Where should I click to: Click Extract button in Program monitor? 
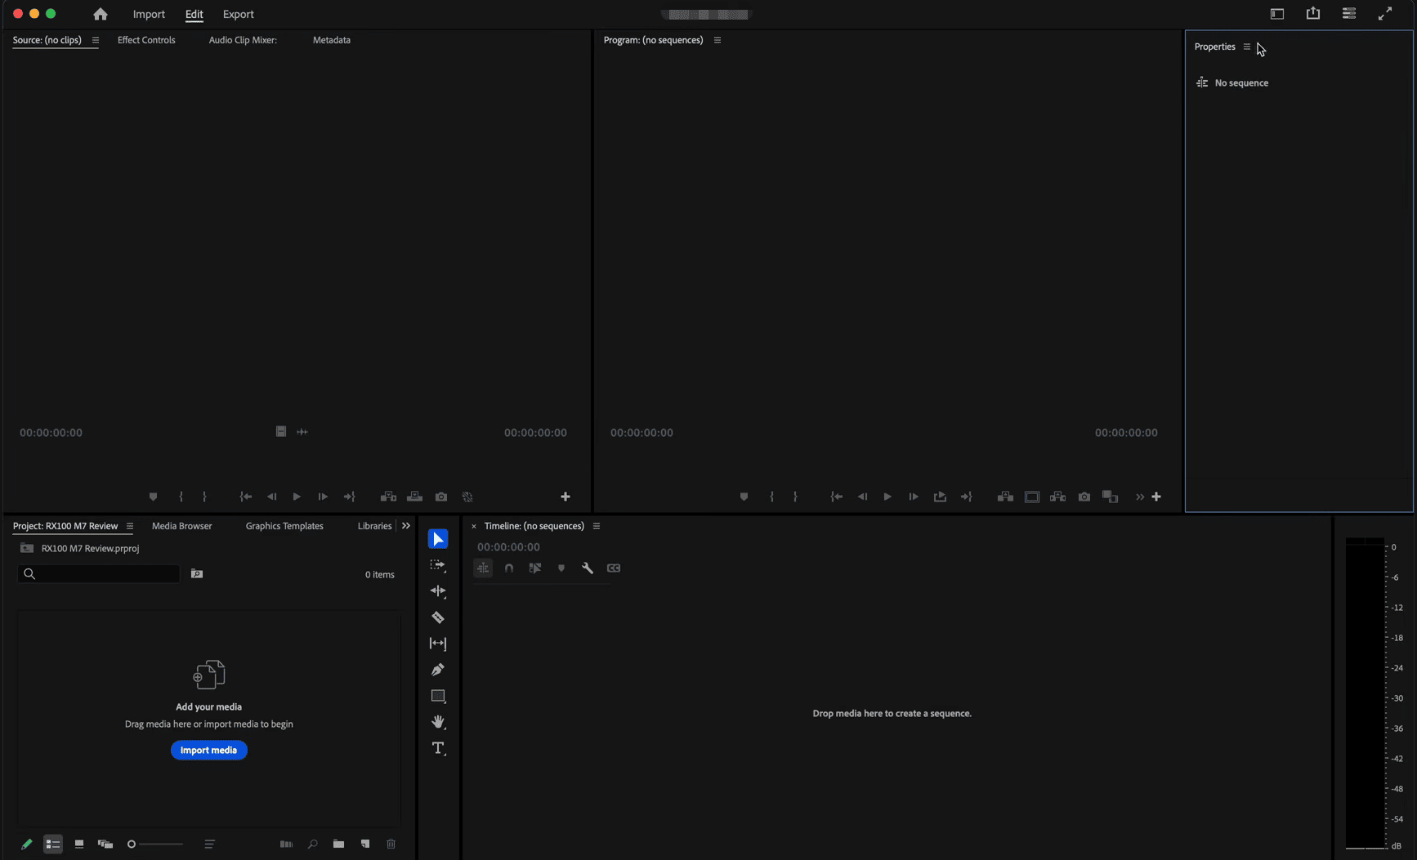(x=1058, y=497)
